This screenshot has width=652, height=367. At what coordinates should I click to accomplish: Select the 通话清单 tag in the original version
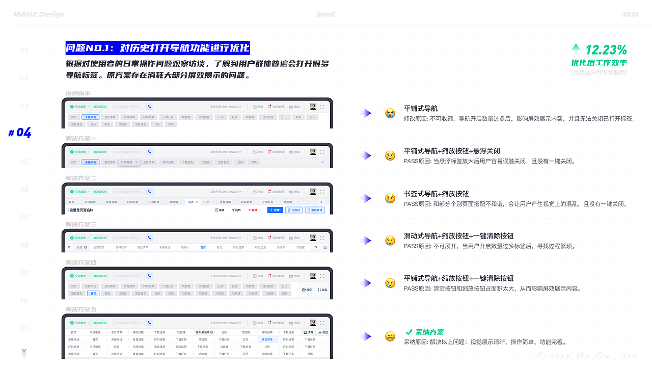[110, 117]
